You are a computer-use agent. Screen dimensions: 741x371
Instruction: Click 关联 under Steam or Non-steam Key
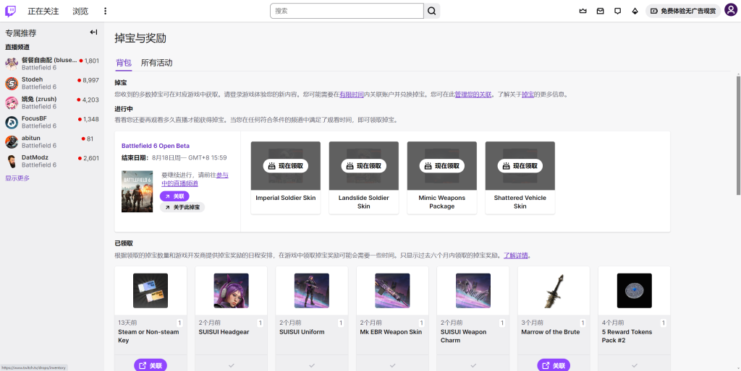pyautogui.click(x=151, y=365)
